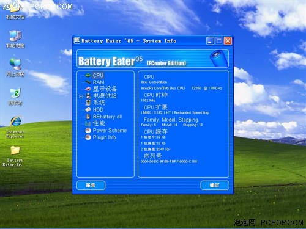Click the '序列号' heading

(x=152, y=156)
